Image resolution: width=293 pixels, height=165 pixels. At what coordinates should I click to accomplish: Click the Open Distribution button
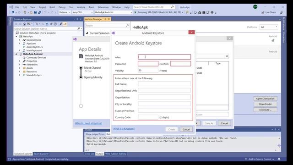266,99
